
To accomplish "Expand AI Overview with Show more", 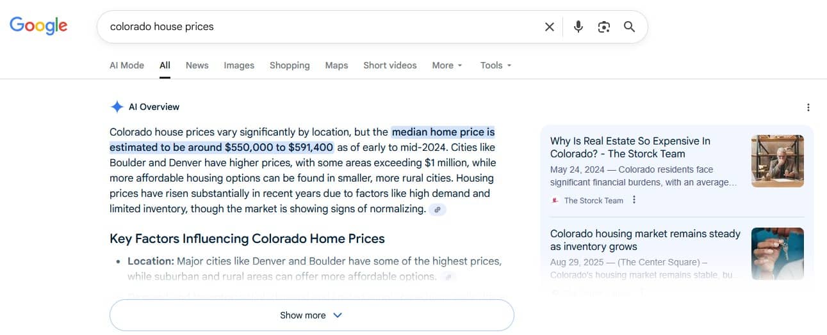I will tap(312, 315).
